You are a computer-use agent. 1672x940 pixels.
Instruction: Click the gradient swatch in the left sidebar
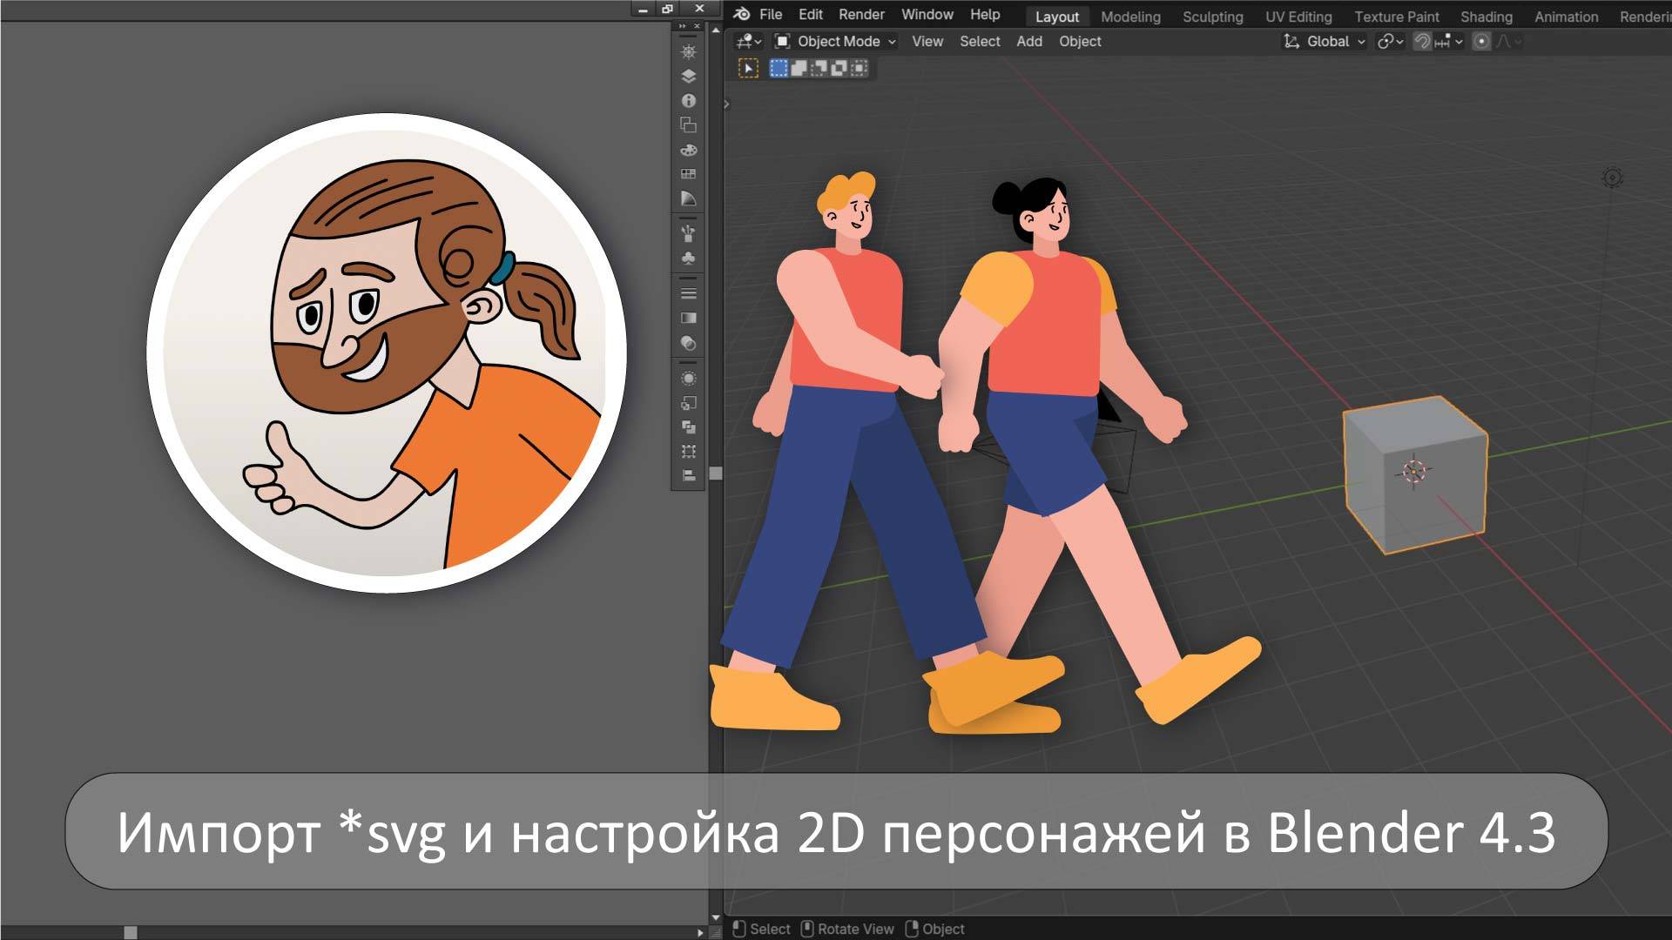(689, 318)
